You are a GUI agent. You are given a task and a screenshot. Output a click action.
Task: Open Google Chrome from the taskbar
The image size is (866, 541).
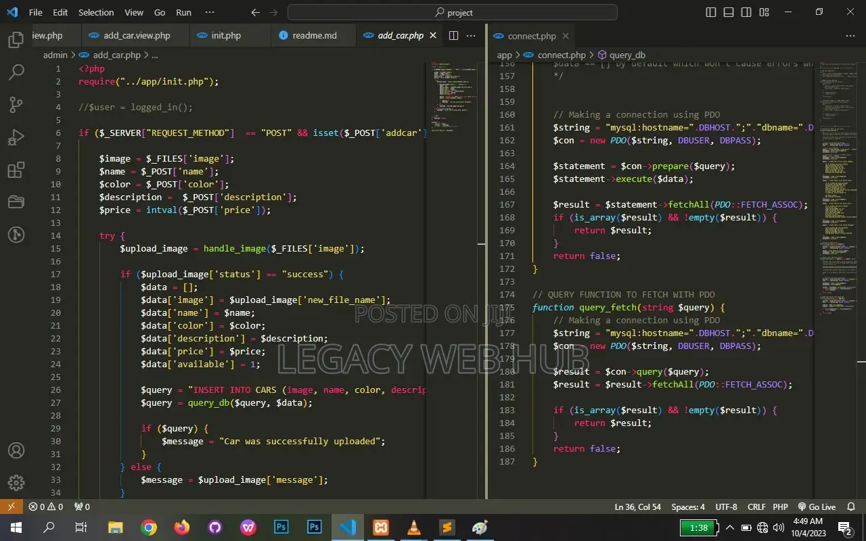coord(149,527)
